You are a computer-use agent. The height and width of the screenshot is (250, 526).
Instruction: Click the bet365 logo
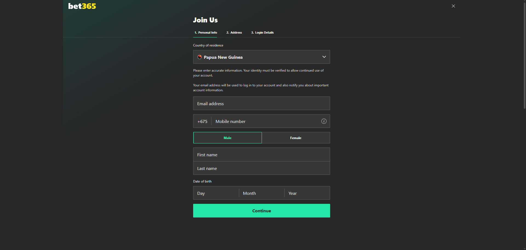[82, 6]
